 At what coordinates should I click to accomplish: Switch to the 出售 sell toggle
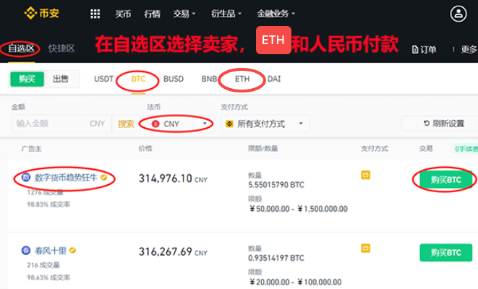click(61, 79)
